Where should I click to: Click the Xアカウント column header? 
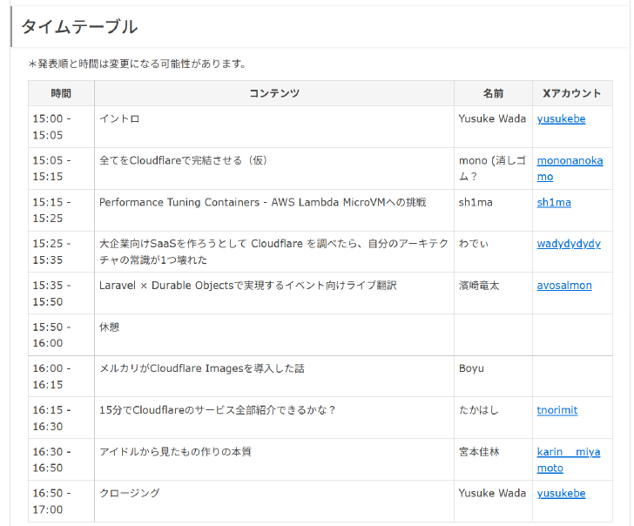click(572, 93)
